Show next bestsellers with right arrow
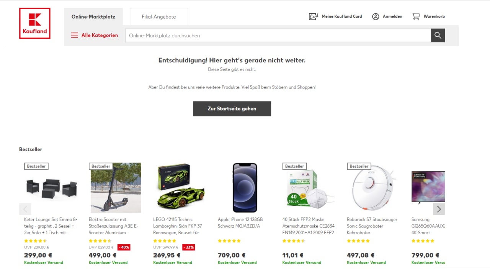This screenshot has width=490, height=269. point(439,209)
